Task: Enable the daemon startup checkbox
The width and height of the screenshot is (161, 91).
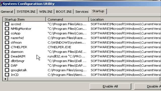Action: click(x=7, y=52)
